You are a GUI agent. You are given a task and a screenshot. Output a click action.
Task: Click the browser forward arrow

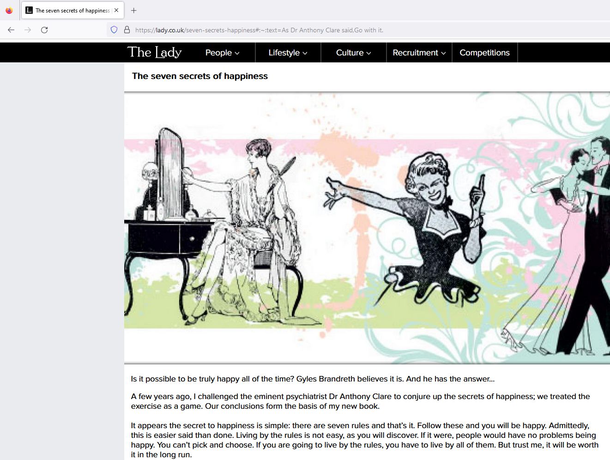point(28,30)
